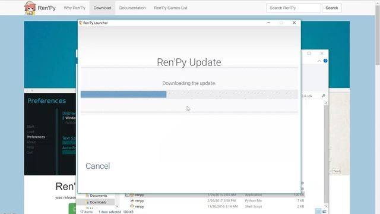Switch File Explorer to large icons view

[325, 212]
